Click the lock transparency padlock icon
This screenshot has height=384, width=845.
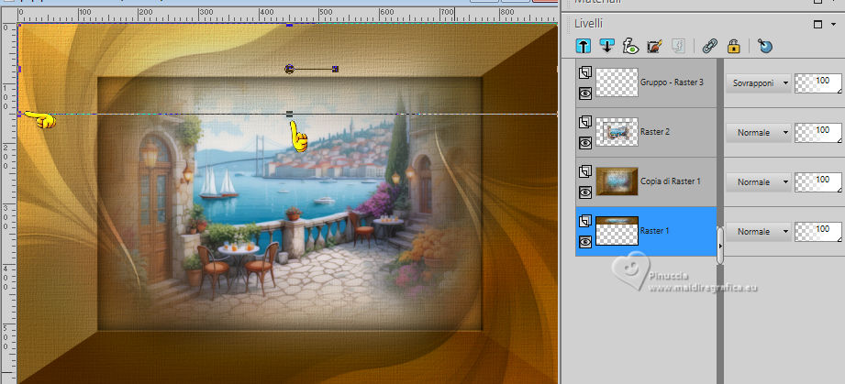point(733,47)
